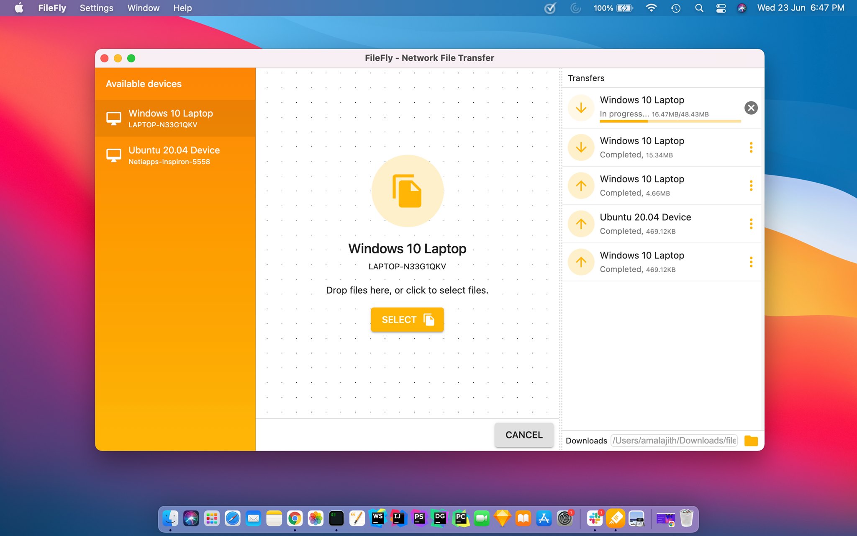Open Safari from the Dock

pyautogui.click(x=233, y=519)
